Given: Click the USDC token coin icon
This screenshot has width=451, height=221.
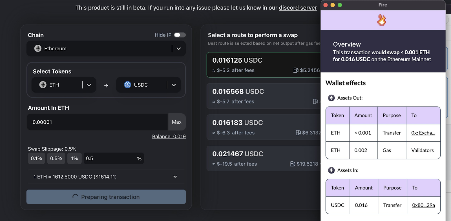Looking at the screenshot, I should 127,85.
